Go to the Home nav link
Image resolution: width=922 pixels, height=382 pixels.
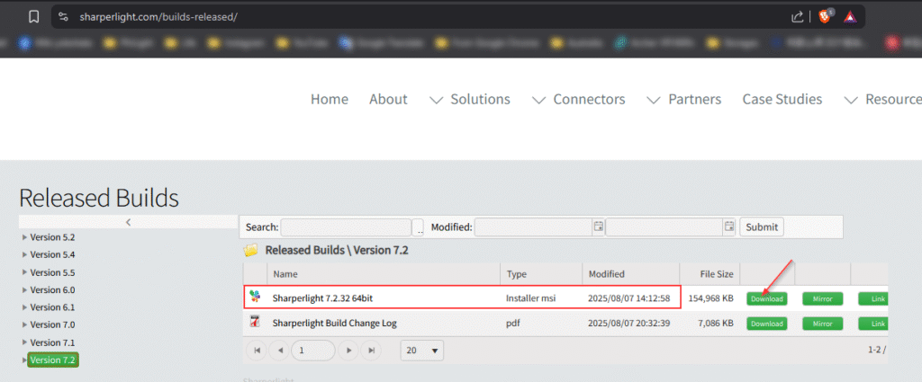(330, 99)
